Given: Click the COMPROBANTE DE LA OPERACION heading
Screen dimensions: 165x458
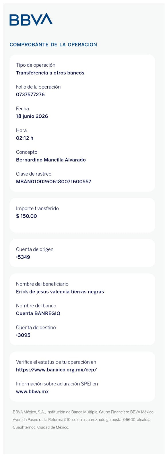Looking at the screenshot, I should click(x=53, y=45).
